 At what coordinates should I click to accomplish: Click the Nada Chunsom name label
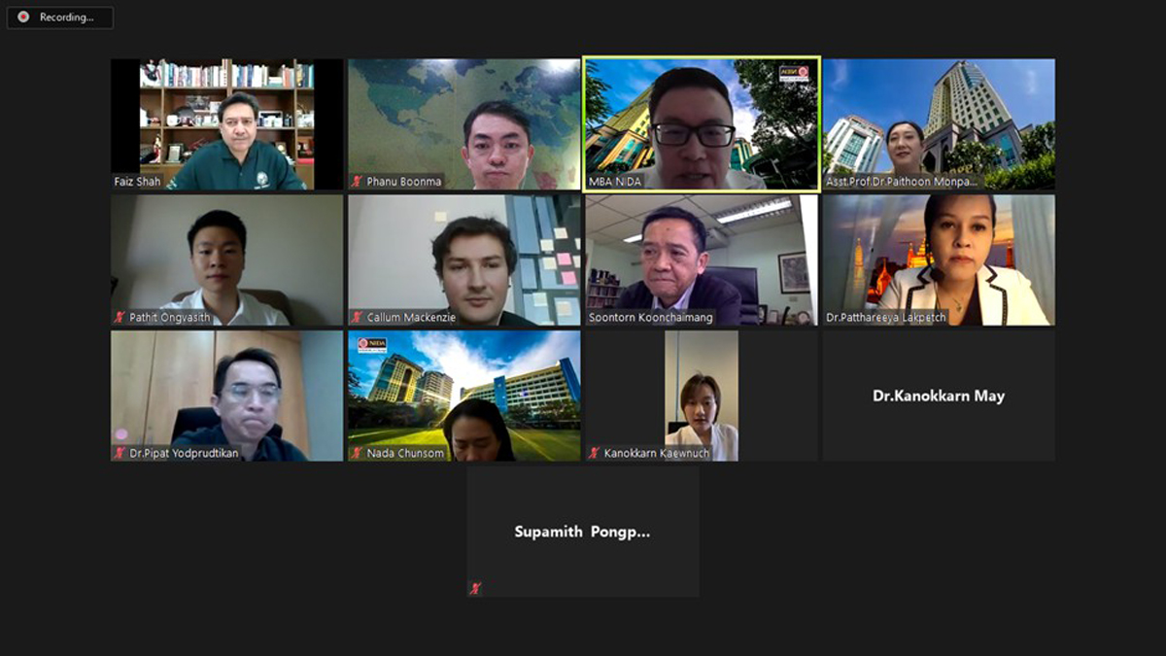pos(405,454)
